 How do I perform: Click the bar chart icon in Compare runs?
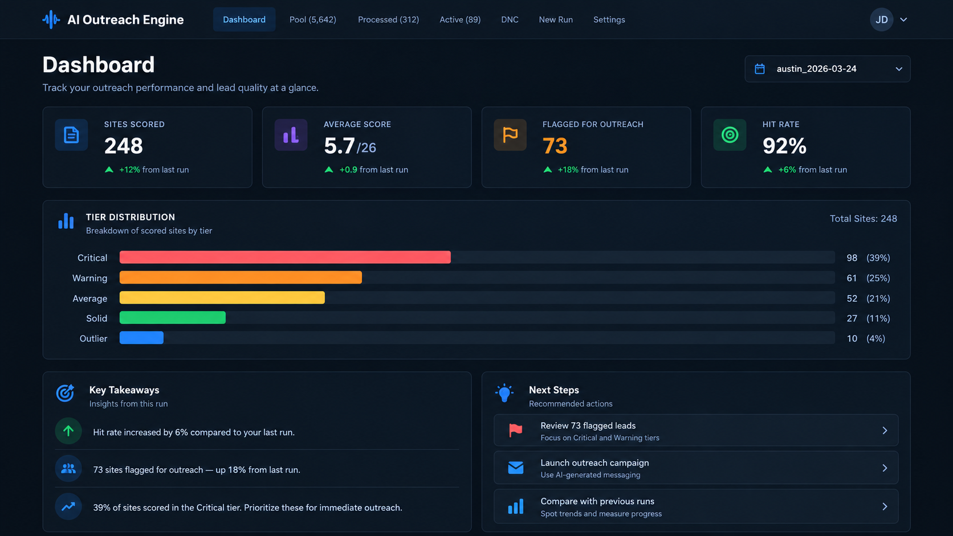pos(515,506)
